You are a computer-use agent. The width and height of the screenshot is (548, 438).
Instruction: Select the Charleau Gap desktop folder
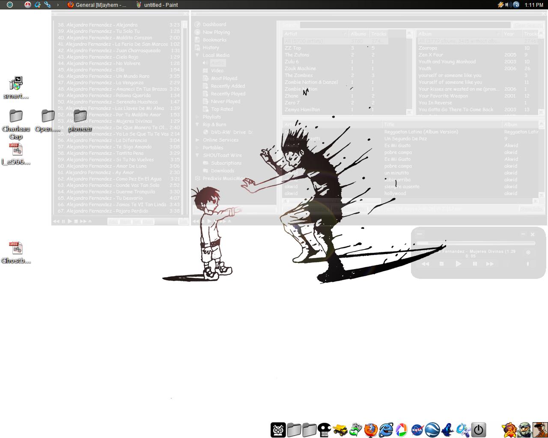click(16, 124)
